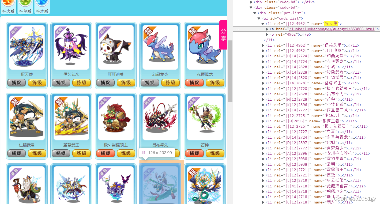The height and width of the screenshot is (204, 380).
Task: Click red 捕捉 button under 赤顶翼龙
Action: point(194,83)
